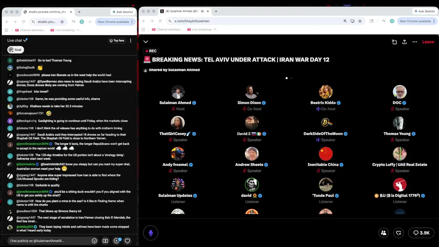The width and height of the screenshot is (439, 247).
Task: Click the plus icon in chat input bar
Action: [117, 241]
